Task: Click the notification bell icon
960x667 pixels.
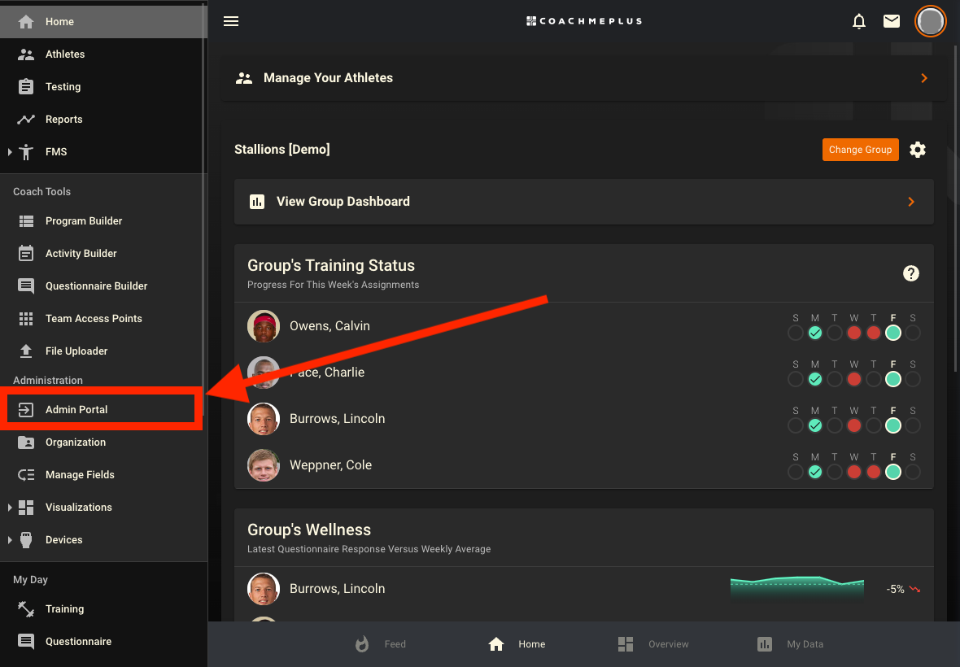Action: pos(858,21)
